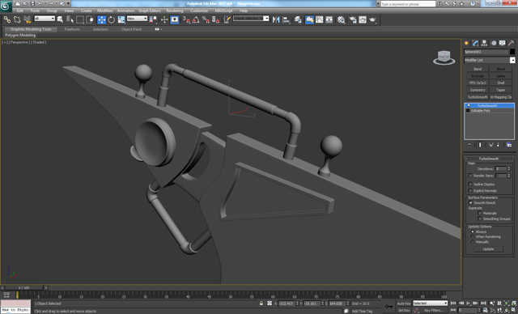Select the Always update option
Viewport: 518px width, 314px height.
tap(473, 231)
